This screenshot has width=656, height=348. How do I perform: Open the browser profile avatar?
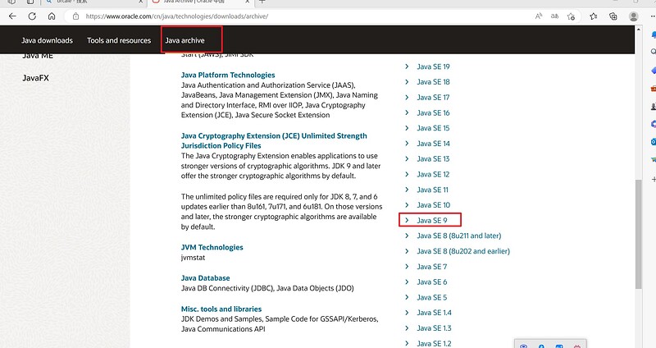tap(633, 16)
